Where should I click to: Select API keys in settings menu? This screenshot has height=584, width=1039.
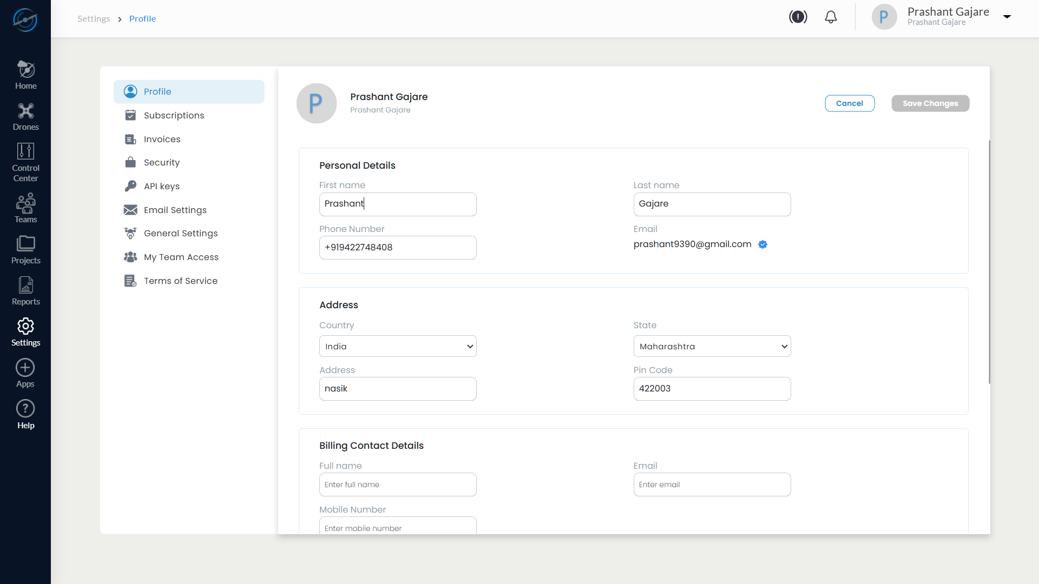[161, 186]
